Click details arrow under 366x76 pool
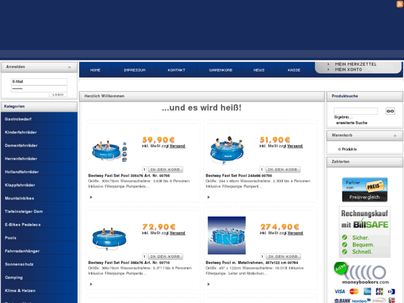Image resolution: width=404 pixels, height=303 pixels. [91, 284]
